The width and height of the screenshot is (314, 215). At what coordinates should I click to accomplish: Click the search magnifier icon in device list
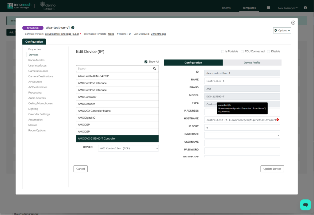pos(155,69)
